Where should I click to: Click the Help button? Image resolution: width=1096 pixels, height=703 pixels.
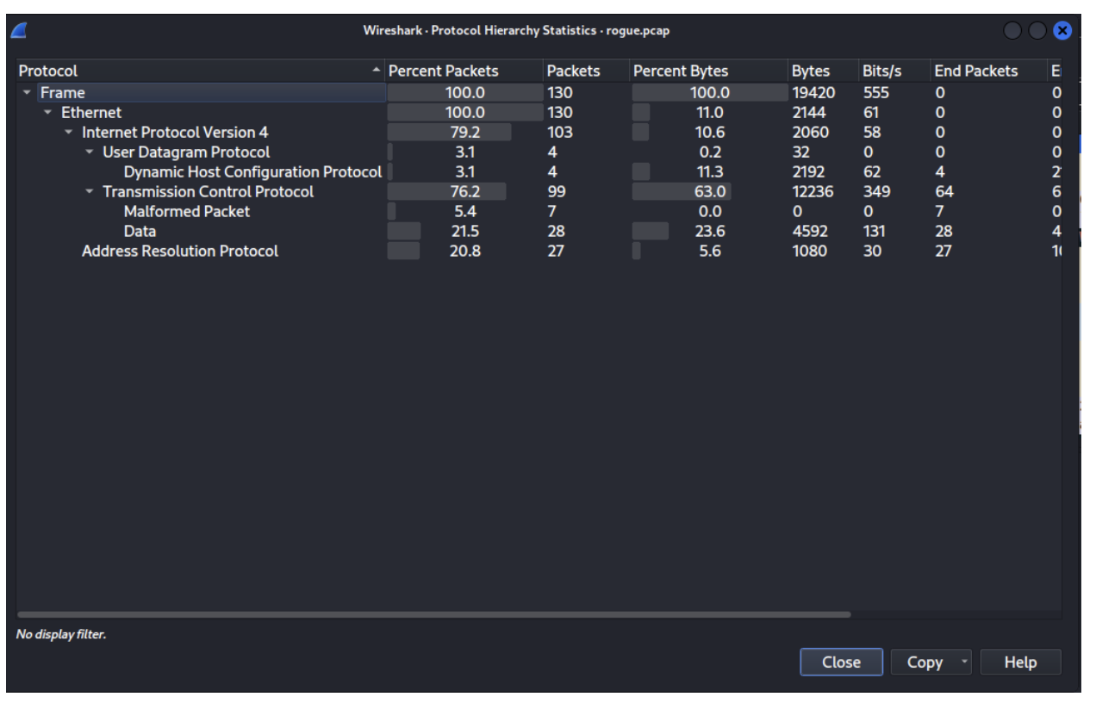1020,662
